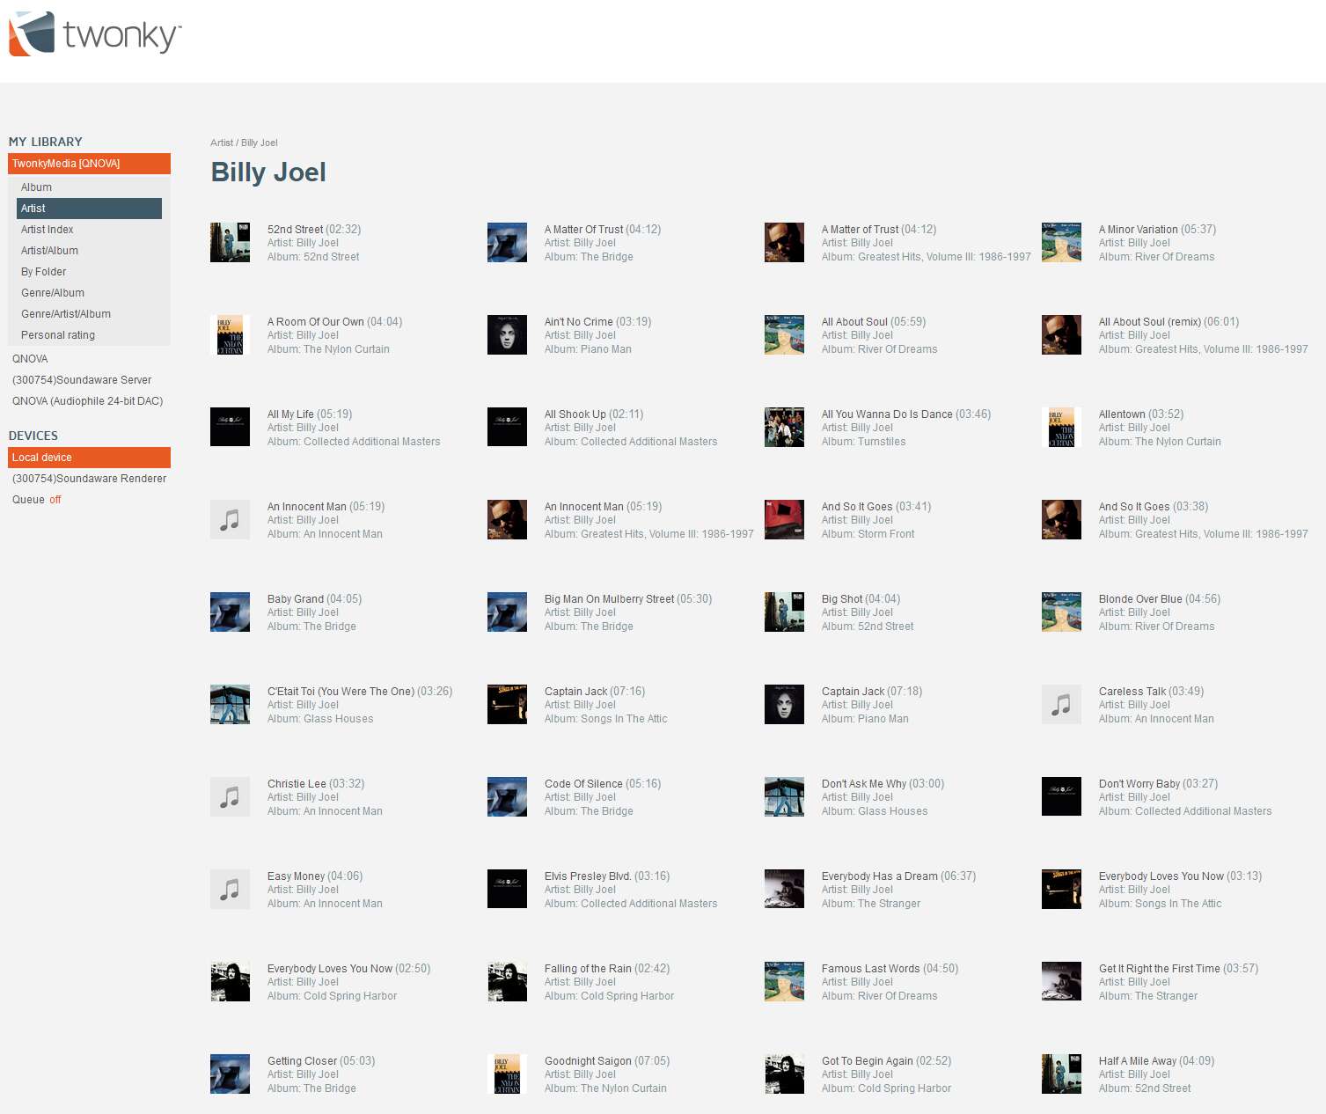Click Big Shot album cover thumbnail
This screenshot has height=1114, width=1326.
click(x=784, y=612)
